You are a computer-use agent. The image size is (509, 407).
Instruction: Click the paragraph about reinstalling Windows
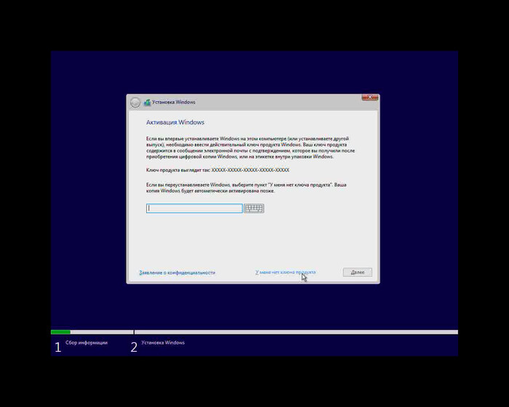(246, 188)
